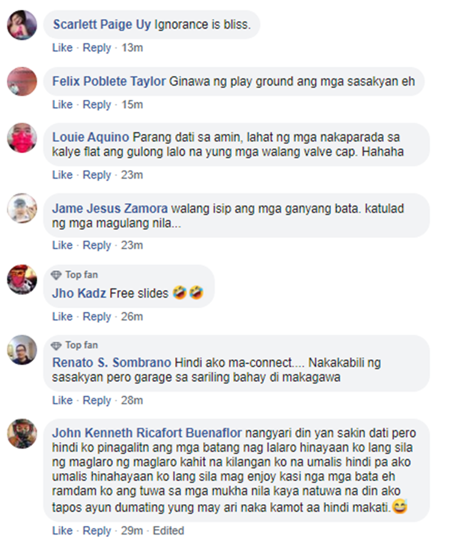Open Jho Kadz's profile picture
Image resolution: width=456 pixels, height=543 pixels.
pos(22,280)
